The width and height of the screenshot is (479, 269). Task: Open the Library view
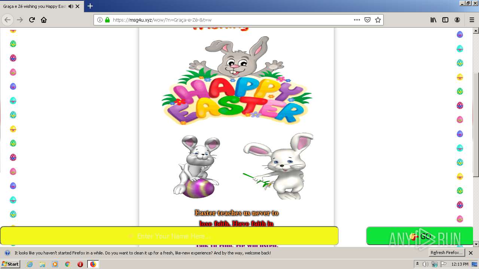[x=433, y=20]
